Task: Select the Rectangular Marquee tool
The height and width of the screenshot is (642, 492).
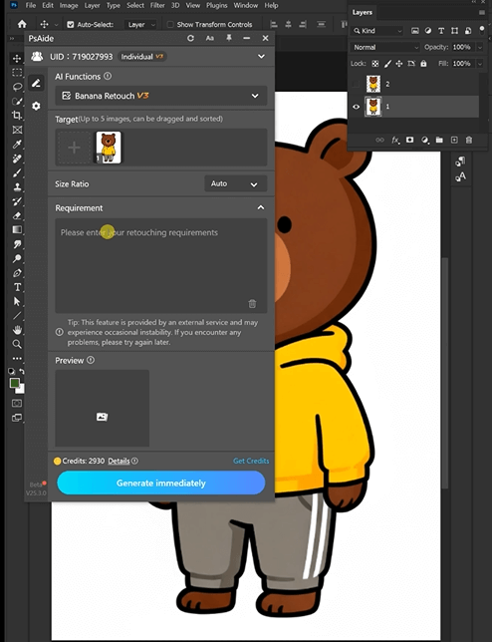Action: tap(17, 73)
